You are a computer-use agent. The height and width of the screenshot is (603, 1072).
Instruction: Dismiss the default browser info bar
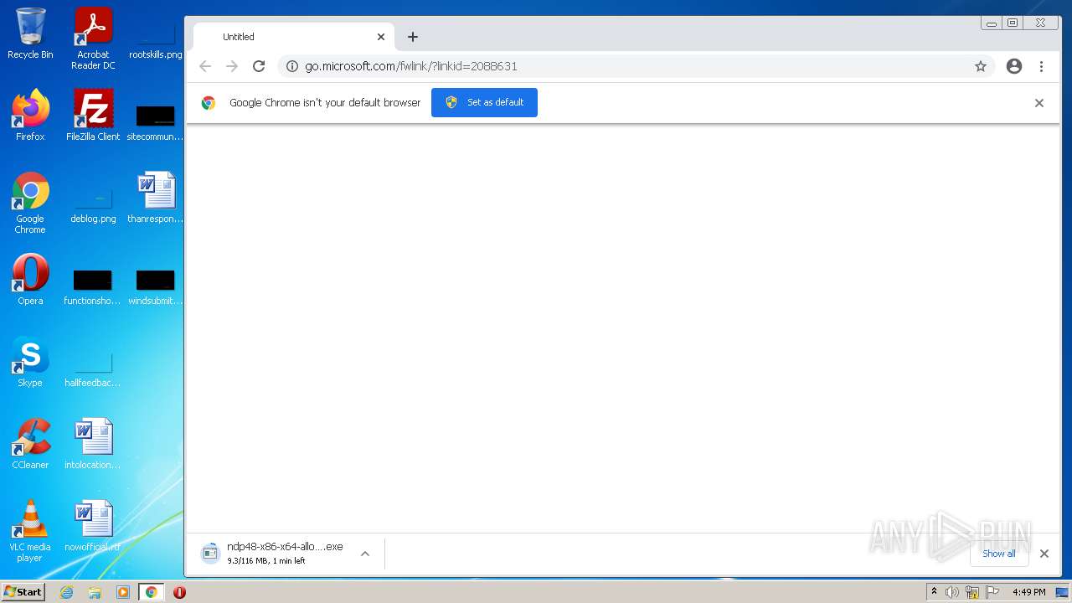click(x=1039, y=103)
